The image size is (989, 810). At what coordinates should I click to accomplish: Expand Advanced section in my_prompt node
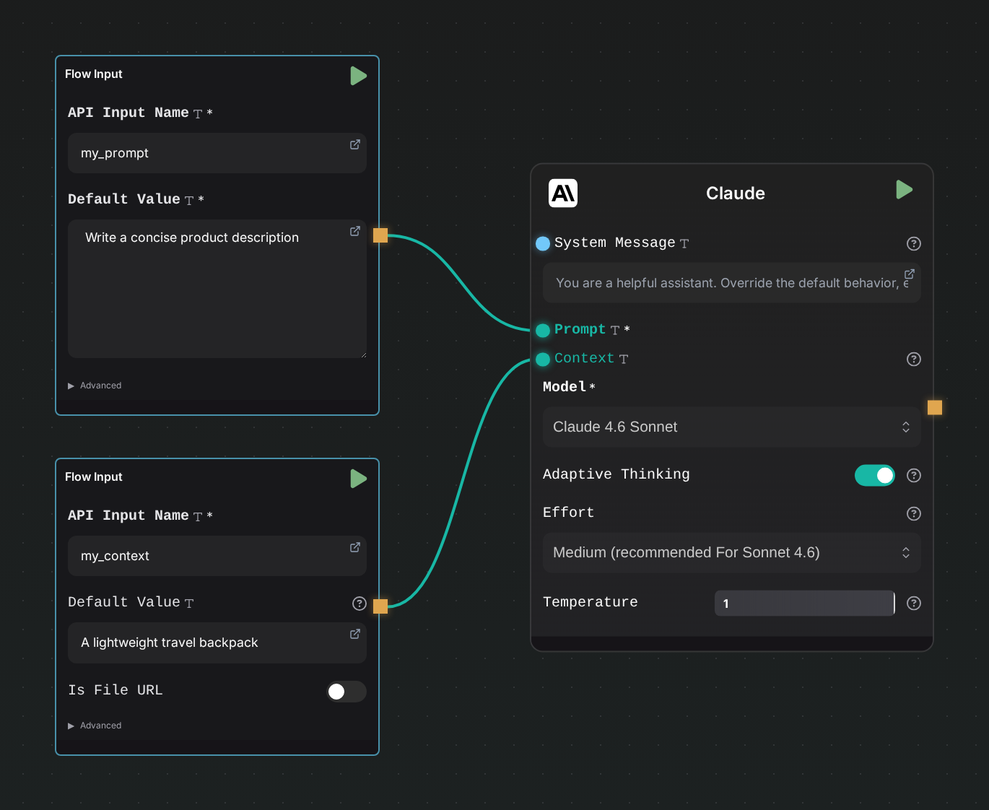point(95,386)
